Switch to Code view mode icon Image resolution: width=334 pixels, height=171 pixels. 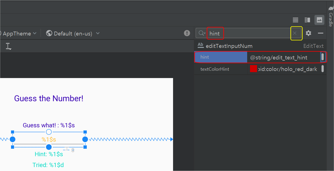295,20
